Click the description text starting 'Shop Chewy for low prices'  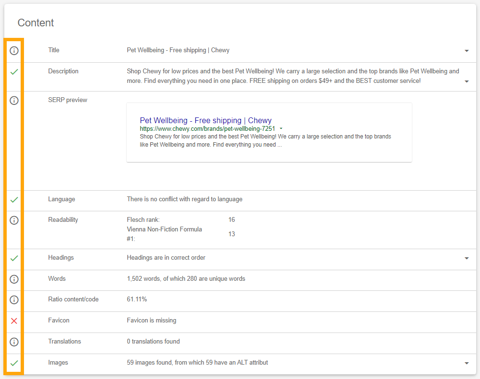pos(293,76)
